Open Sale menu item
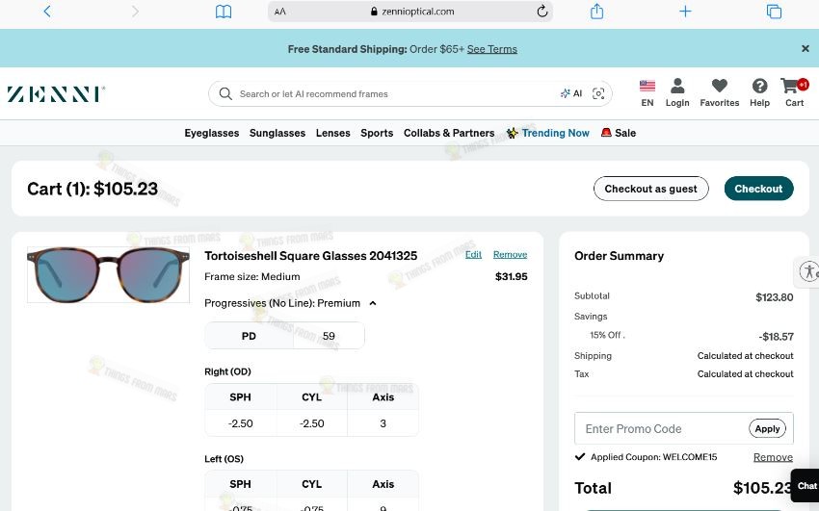 [619, 133]
